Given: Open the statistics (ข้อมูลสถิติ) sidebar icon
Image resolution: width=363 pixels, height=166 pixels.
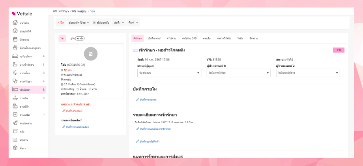Looking at the screenshot, I should pos(15,31).
